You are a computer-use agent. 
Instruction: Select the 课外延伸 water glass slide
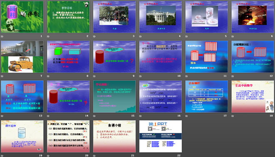coord(22,136)
